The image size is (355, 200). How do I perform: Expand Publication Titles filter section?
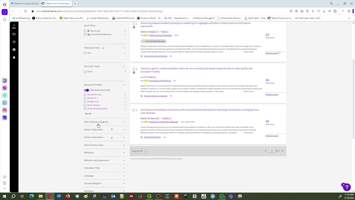click(x=104, y=168)
